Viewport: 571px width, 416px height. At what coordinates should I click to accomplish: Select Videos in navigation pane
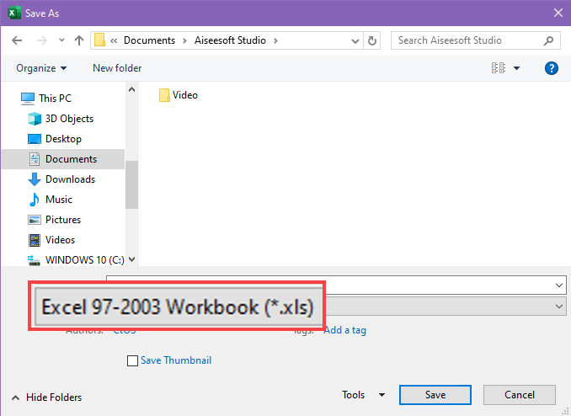[51, 240]
